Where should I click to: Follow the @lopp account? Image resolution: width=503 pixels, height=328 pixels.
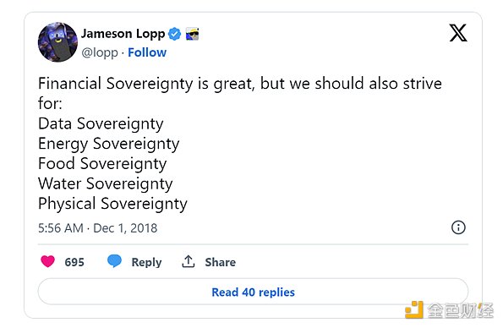pyautogui.click(x=147, y=52)
